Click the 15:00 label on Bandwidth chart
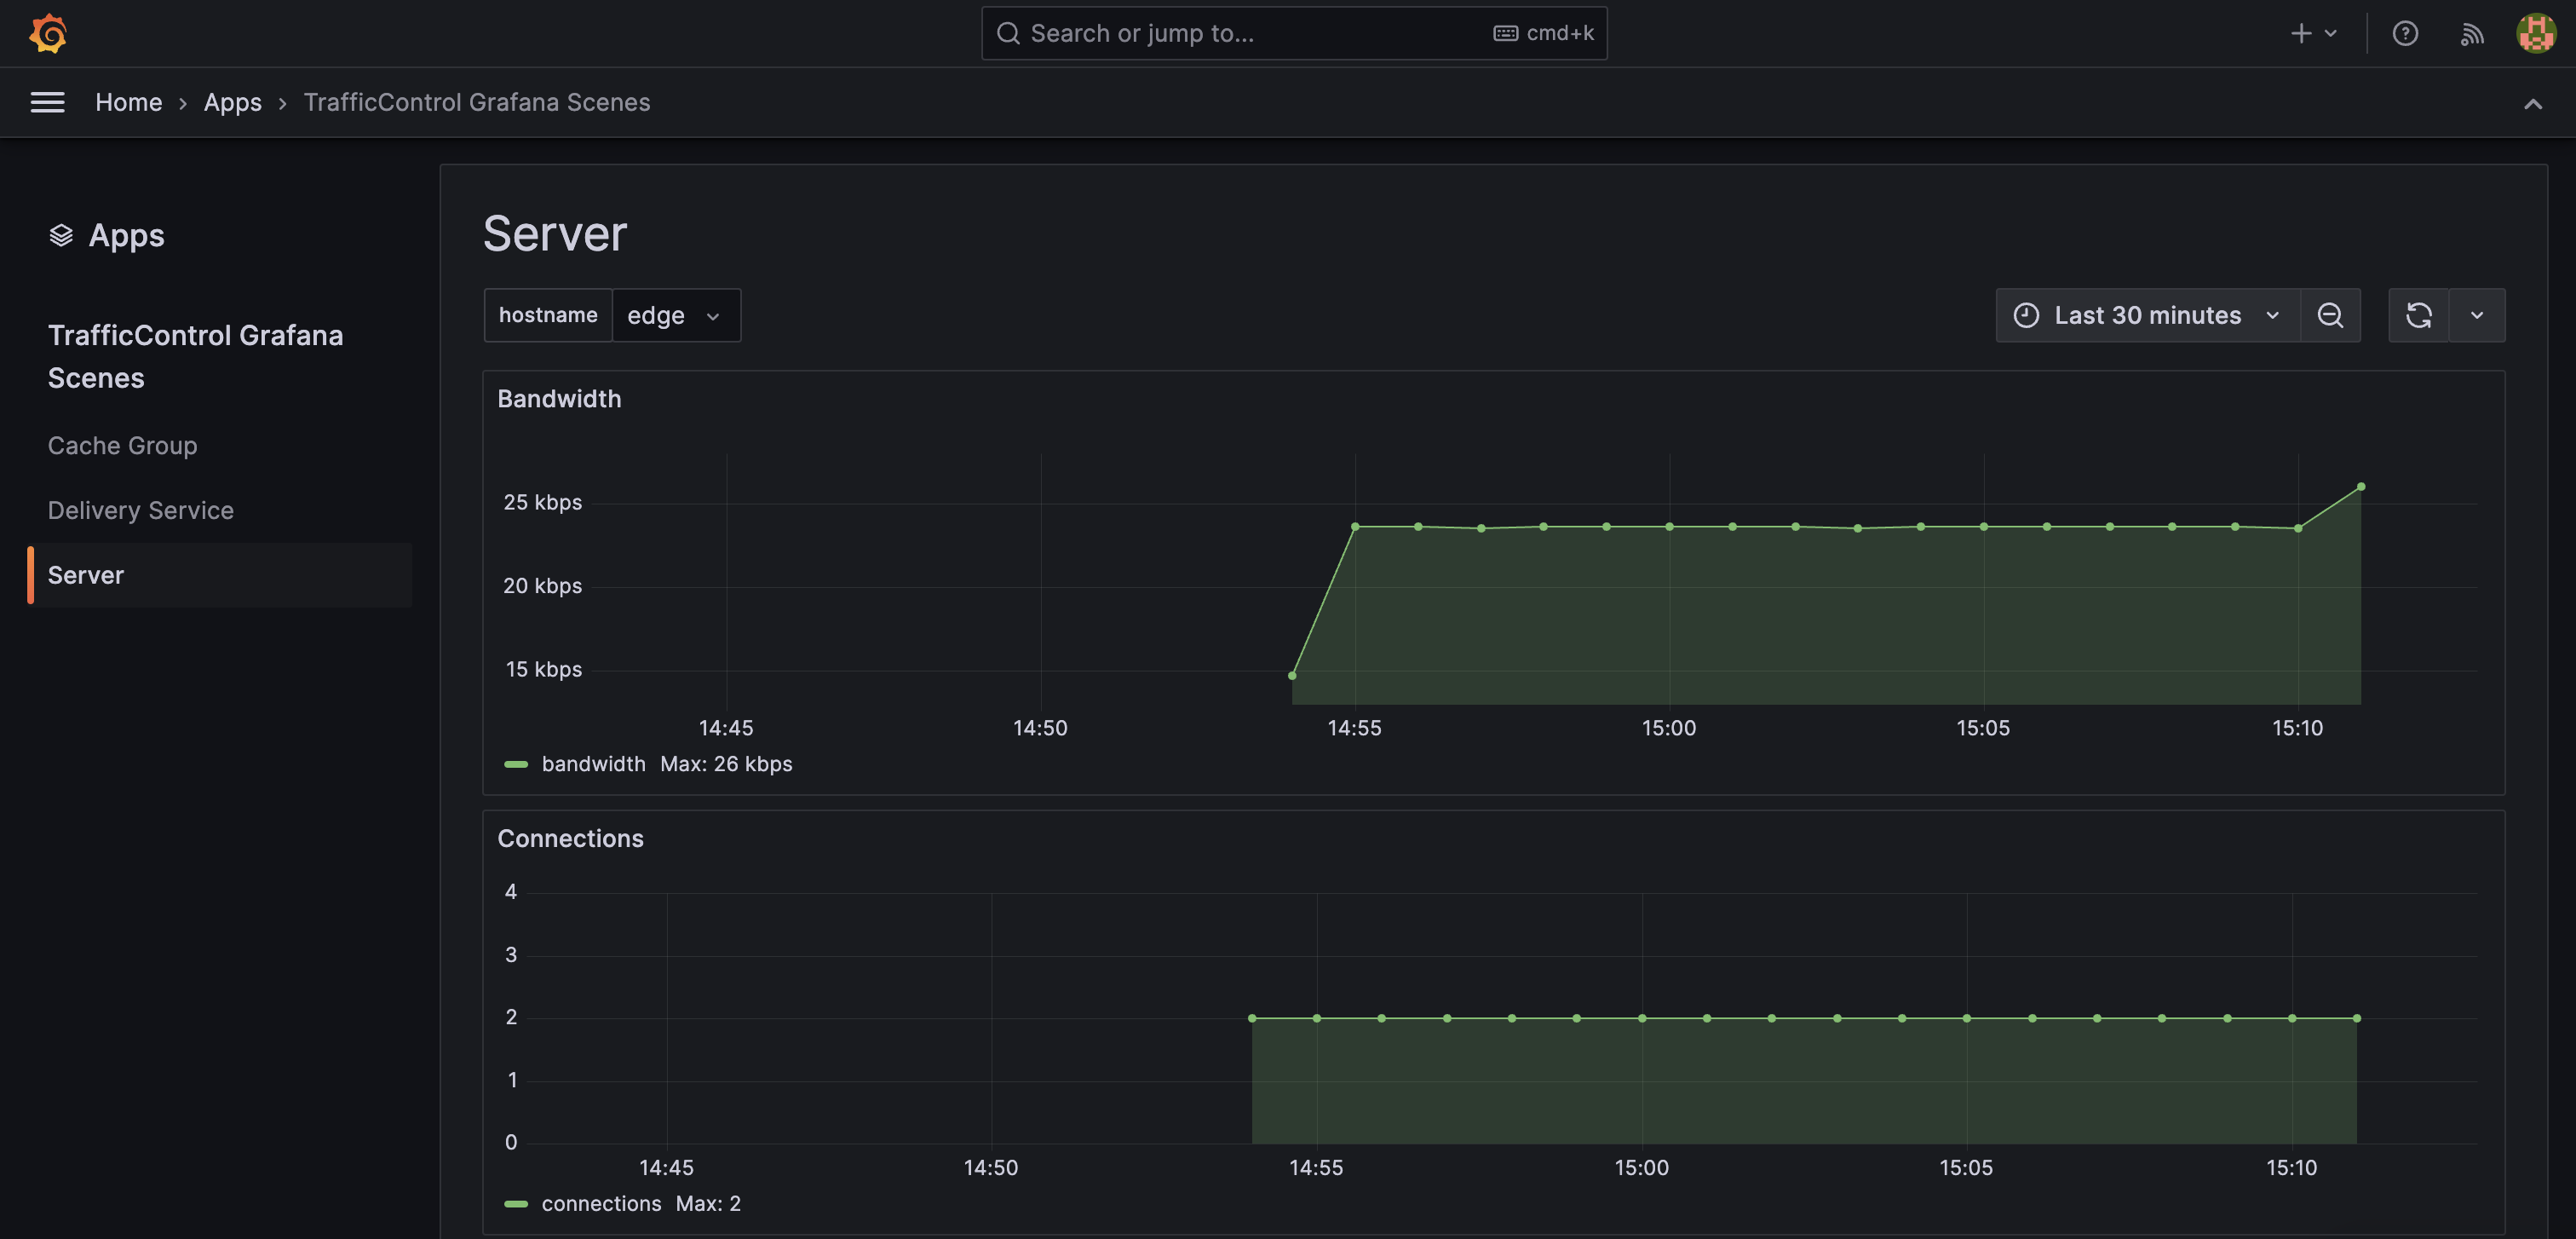 [x=1668, y=728]
